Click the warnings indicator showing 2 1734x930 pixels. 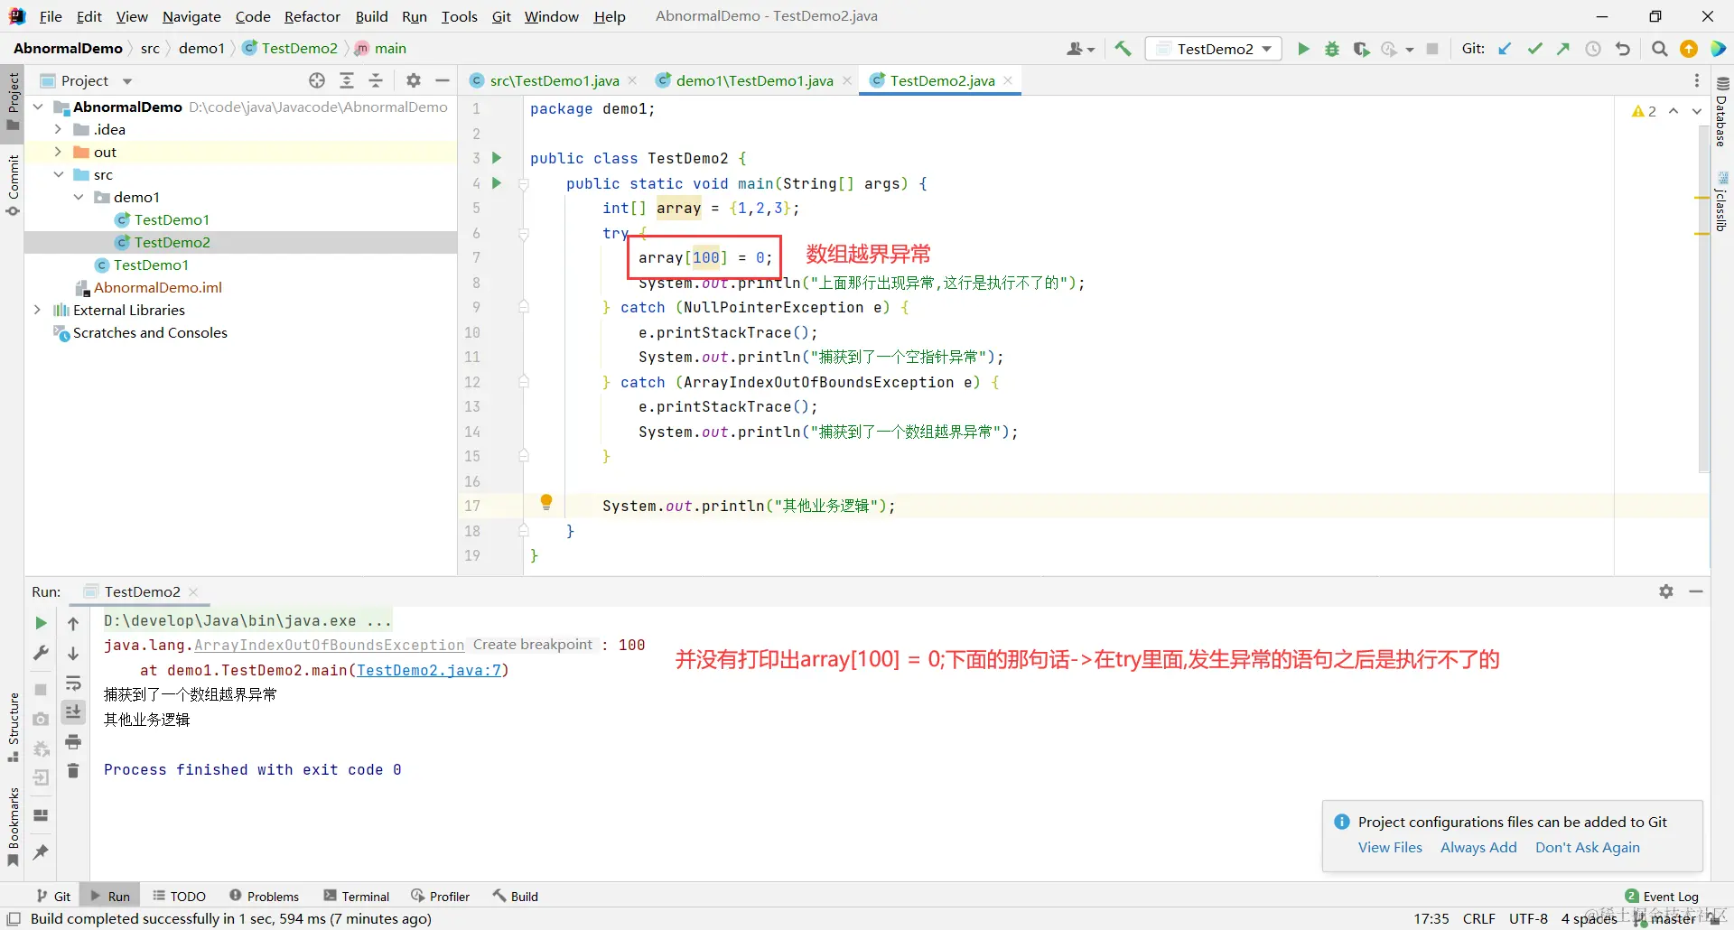(x=1645, y=110)
